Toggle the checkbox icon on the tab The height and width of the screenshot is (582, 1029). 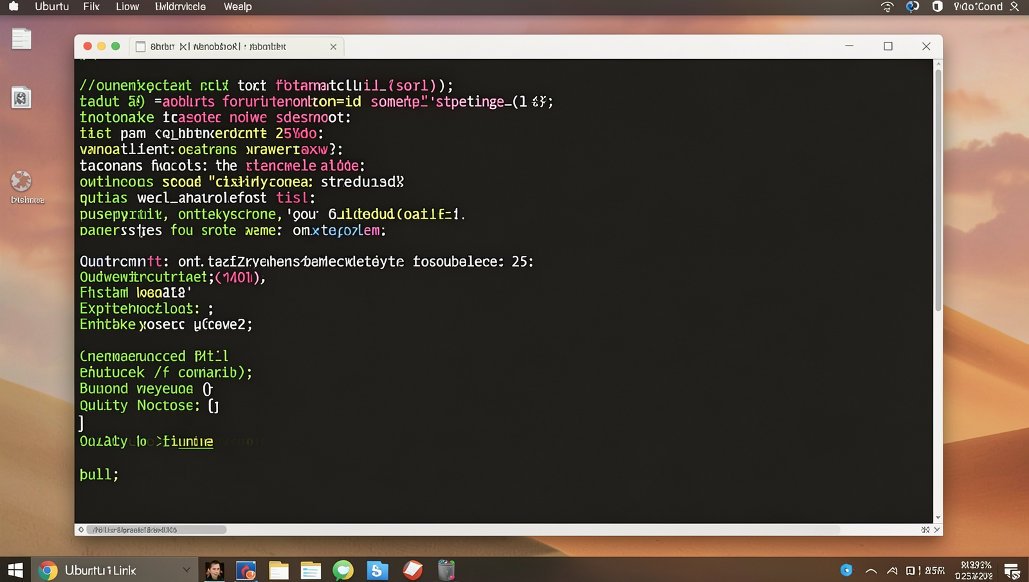pyautogui.click(x=140, y=47)
